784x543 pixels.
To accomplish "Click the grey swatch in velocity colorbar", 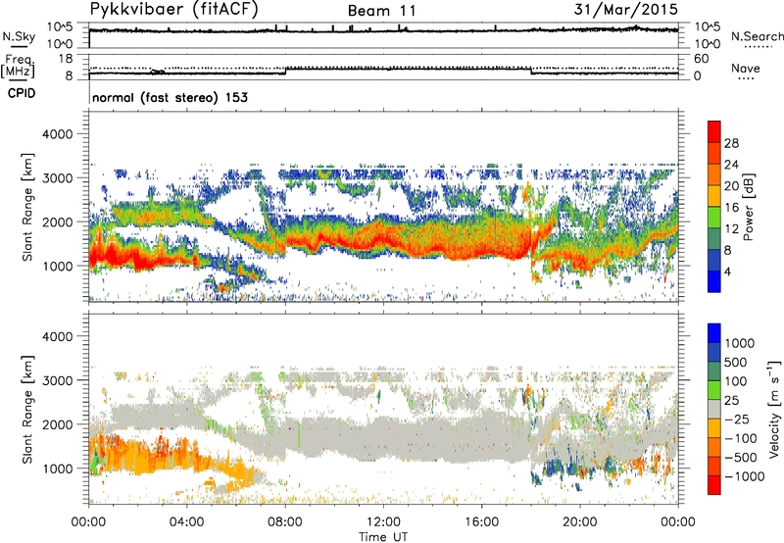I will pyautogui.click(x=714, y=410).
